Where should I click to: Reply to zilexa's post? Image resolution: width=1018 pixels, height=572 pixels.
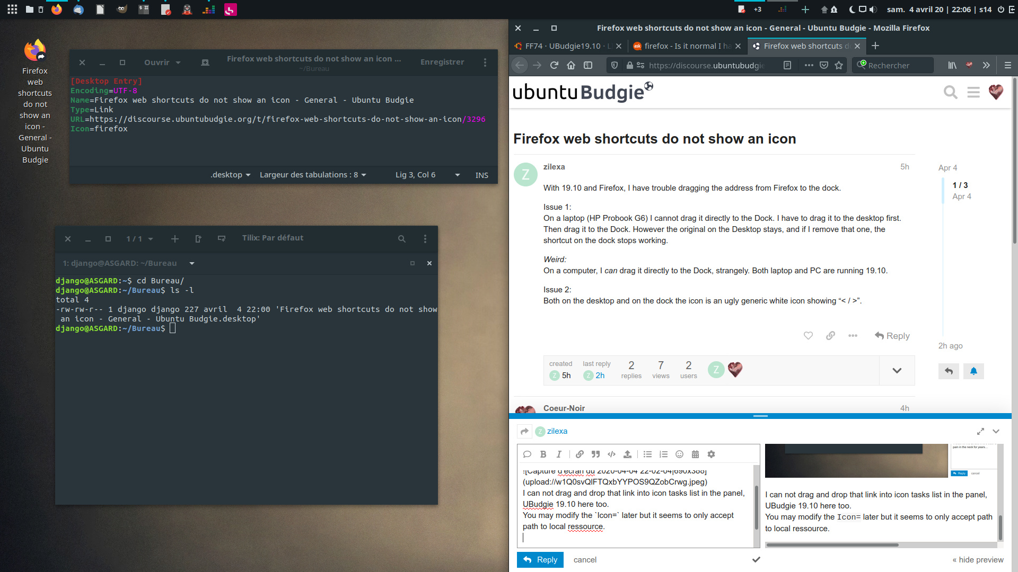(892, 336)
